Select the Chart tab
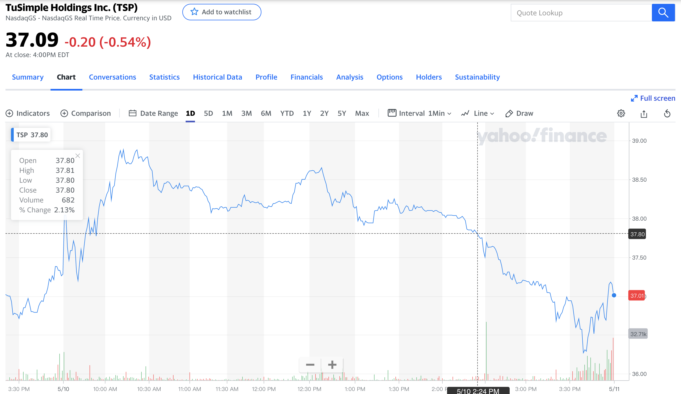Image resolution: width=681 pixels, height=394 pixels. point(66,77)
